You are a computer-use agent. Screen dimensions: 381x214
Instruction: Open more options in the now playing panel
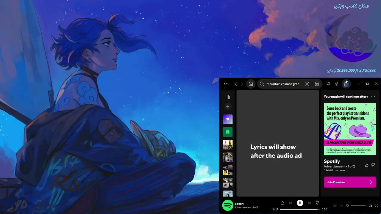[373, 97]
